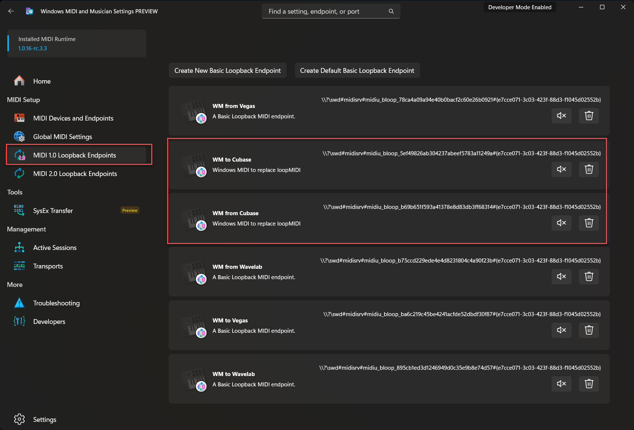Close the MIDI Settings window

(623, 7)
